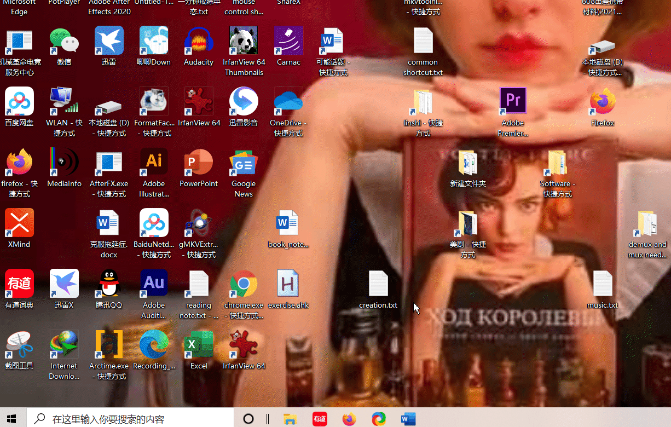Open the linshi folder shortcut

coord(423,101)
